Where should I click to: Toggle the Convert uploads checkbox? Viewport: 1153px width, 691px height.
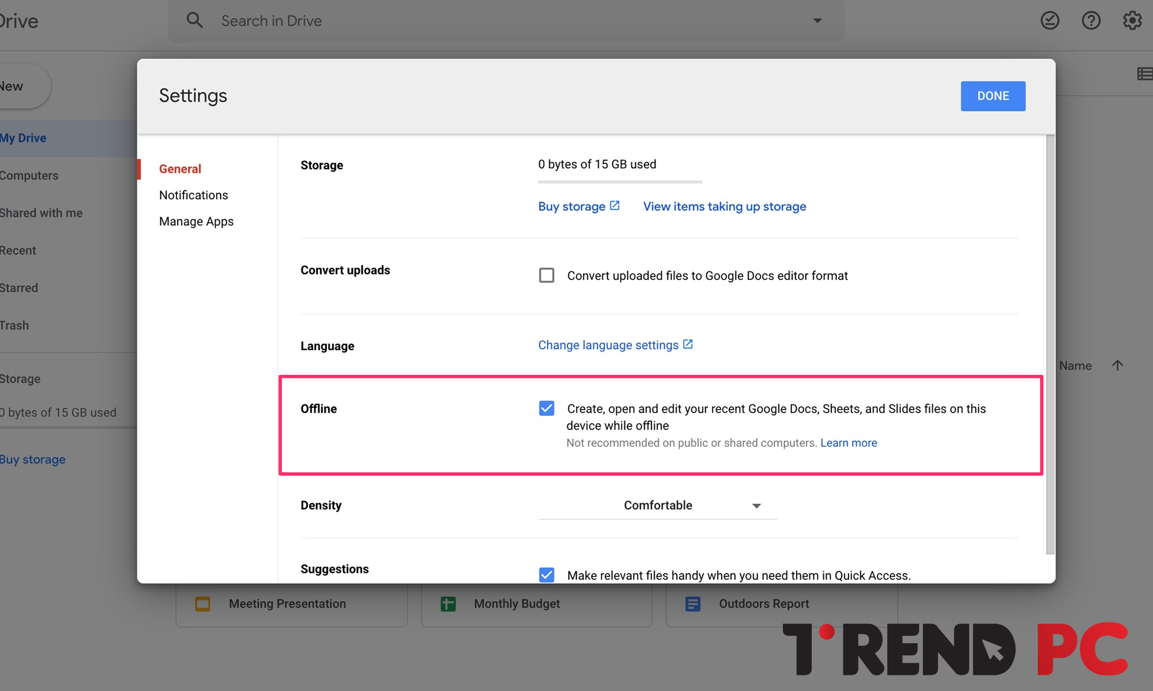pos(546,276)
